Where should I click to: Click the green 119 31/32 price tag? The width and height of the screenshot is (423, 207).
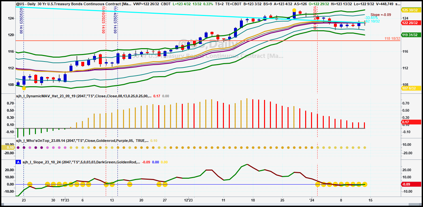pyautogui.click(x=411, y=35)
